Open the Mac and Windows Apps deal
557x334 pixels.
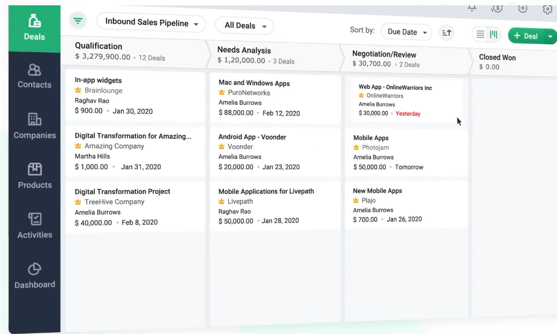pyautogui.click(x=254, y=83)
